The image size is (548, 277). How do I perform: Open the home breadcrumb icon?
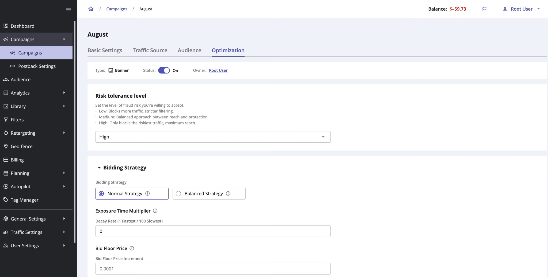[90, 9]
